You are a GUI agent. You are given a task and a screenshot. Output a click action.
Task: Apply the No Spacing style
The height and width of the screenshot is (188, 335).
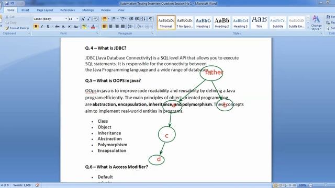click(185, 22)
